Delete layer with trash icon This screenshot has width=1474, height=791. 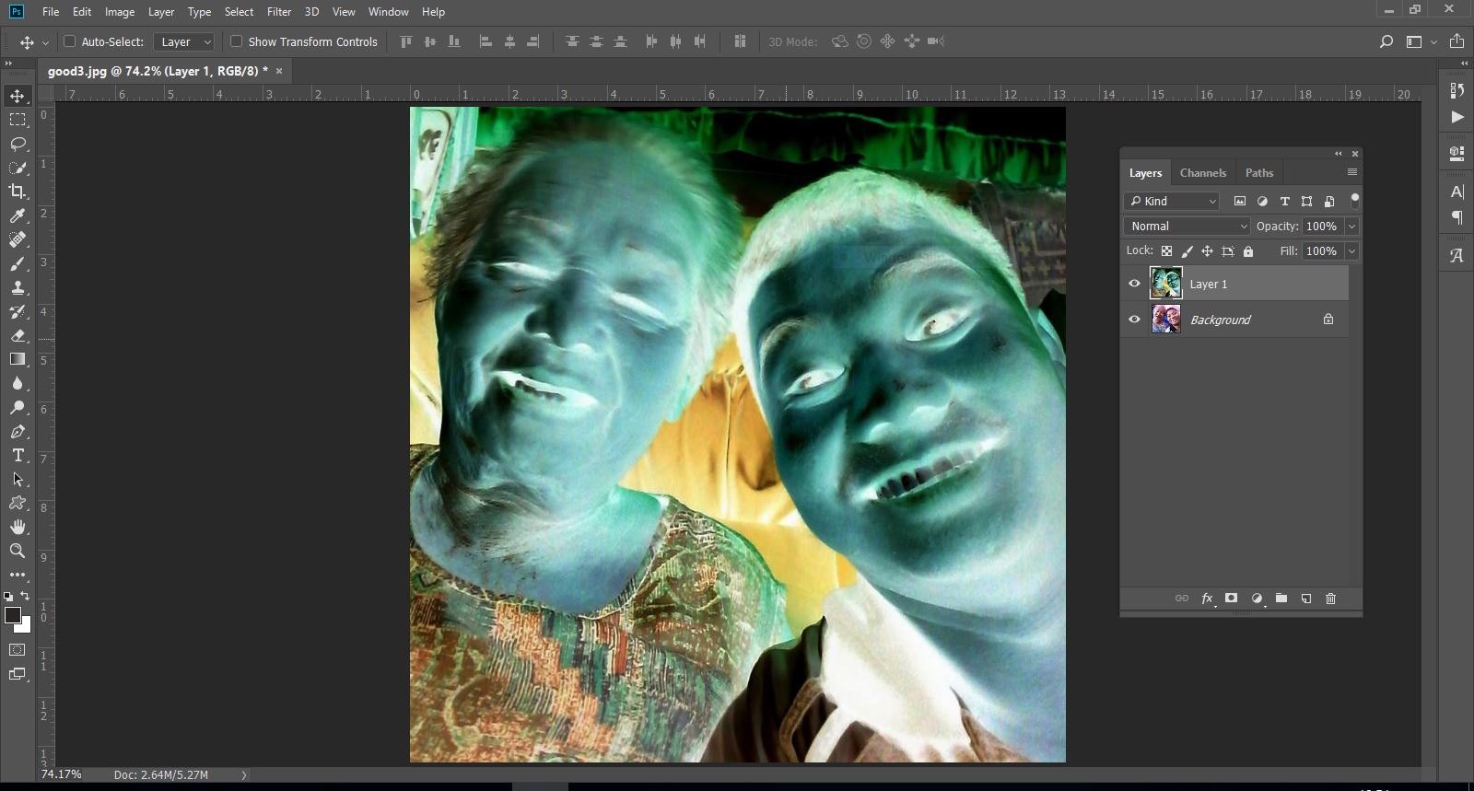[x=1331, y=599]
